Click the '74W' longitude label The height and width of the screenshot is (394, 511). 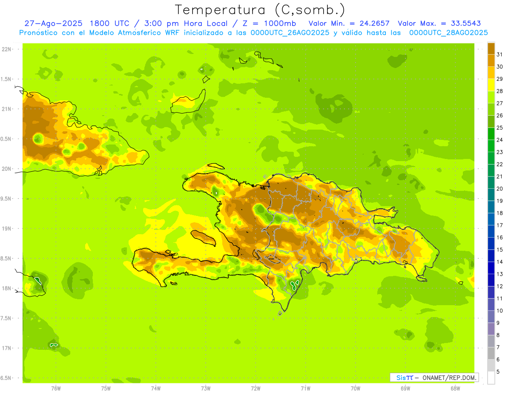tap(155, 388)
